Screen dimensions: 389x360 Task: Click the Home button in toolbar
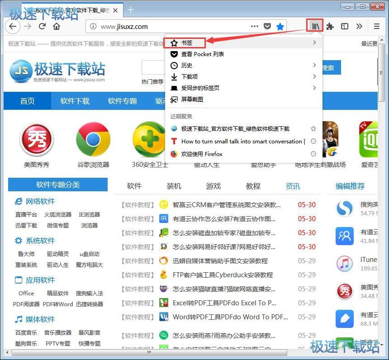click(x=57, y=26)
